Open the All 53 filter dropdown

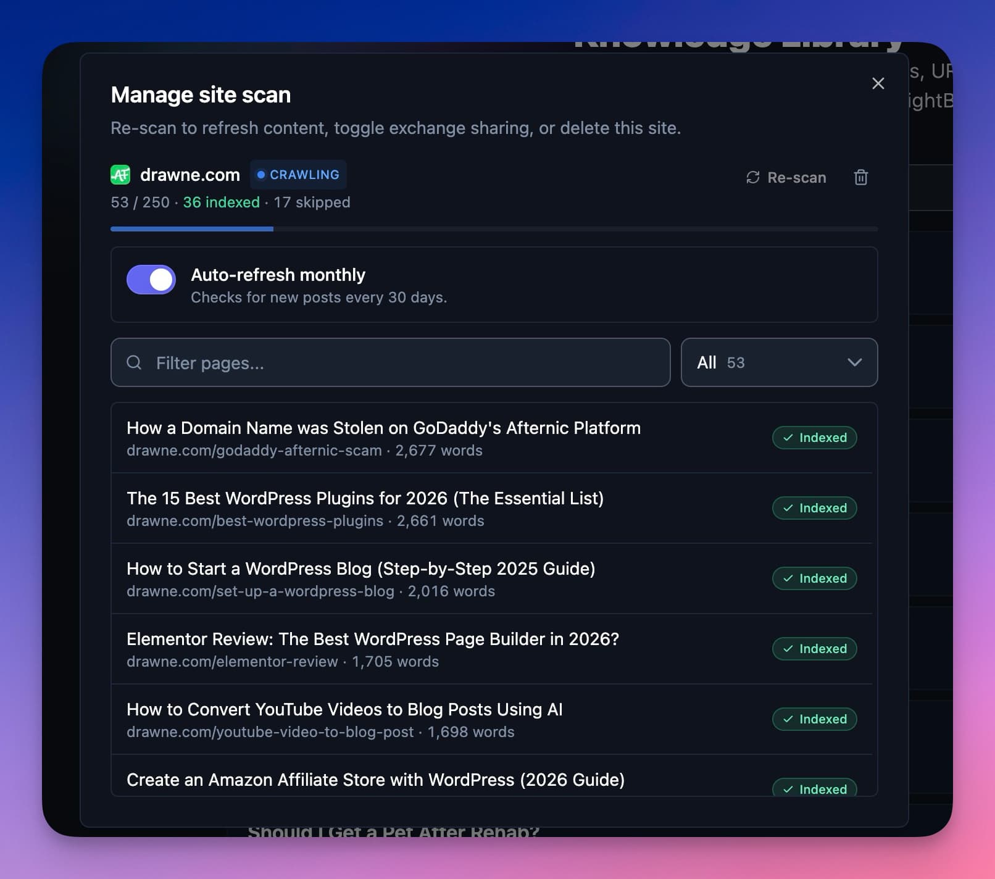point(778,362)
